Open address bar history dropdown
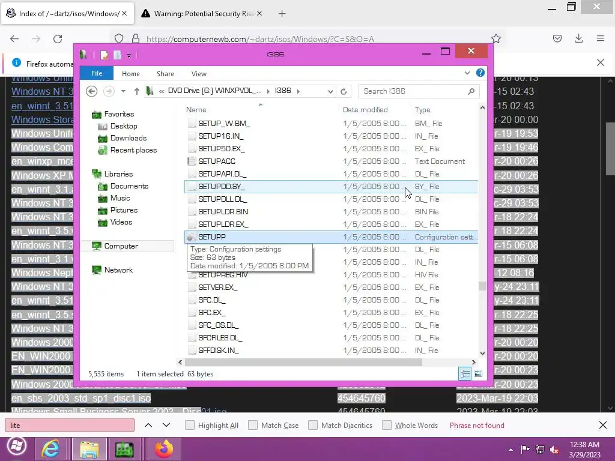The width and height of the screenshot is (615, 461). pos(330,91)
